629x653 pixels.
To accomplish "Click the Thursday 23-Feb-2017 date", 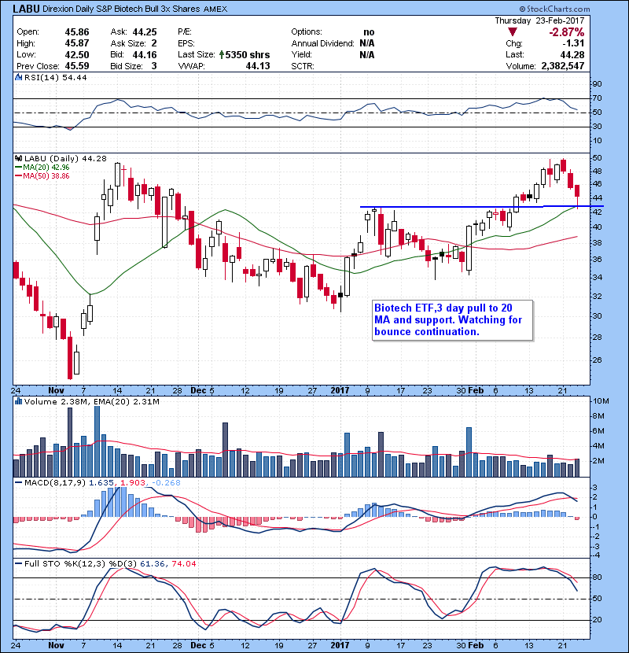I will click(539, 20).
